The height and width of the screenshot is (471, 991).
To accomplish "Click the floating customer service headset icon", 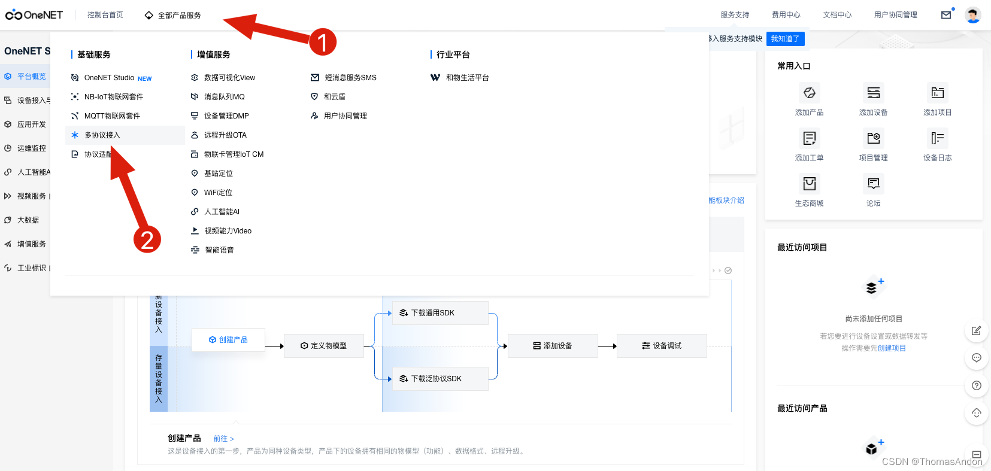I will (x=976, y=413).
